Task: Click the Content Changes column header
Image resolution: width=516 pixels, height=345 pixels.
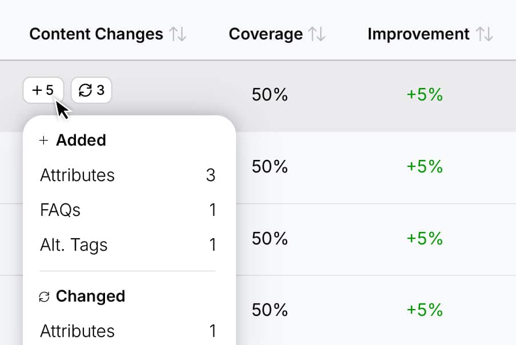Action: [x=96, y=34]
